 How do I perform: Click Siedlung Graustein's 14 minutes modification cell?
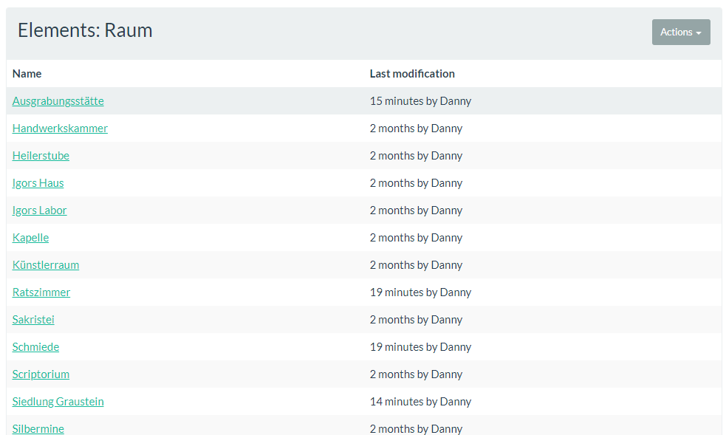point(420,401)
